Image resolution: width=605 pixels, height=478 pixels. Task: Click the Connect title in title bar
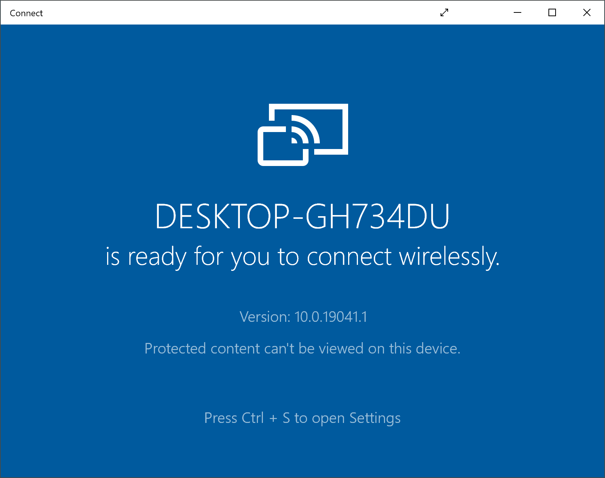tap(26, 13)
